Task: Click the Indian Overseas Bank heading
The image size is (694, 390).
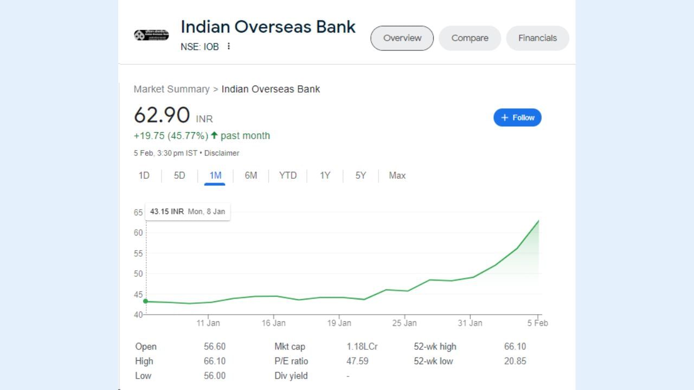Action: [x=268, y=27]
